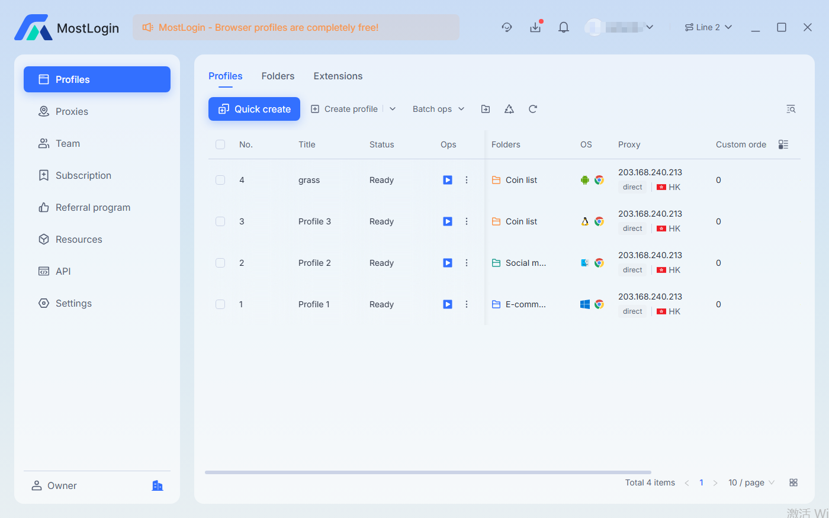Open the grid view icon near pagination

click(793, 482)
